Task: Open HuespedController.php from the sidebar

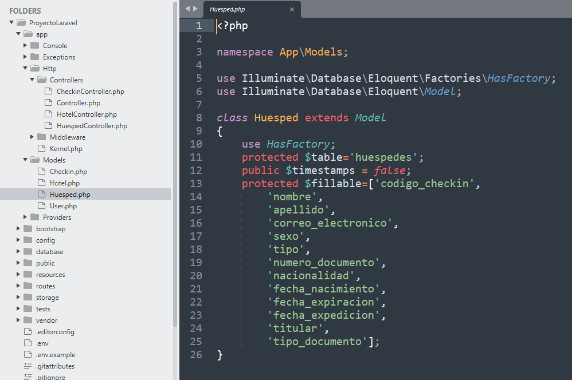Action: click(x=92, y=126)
